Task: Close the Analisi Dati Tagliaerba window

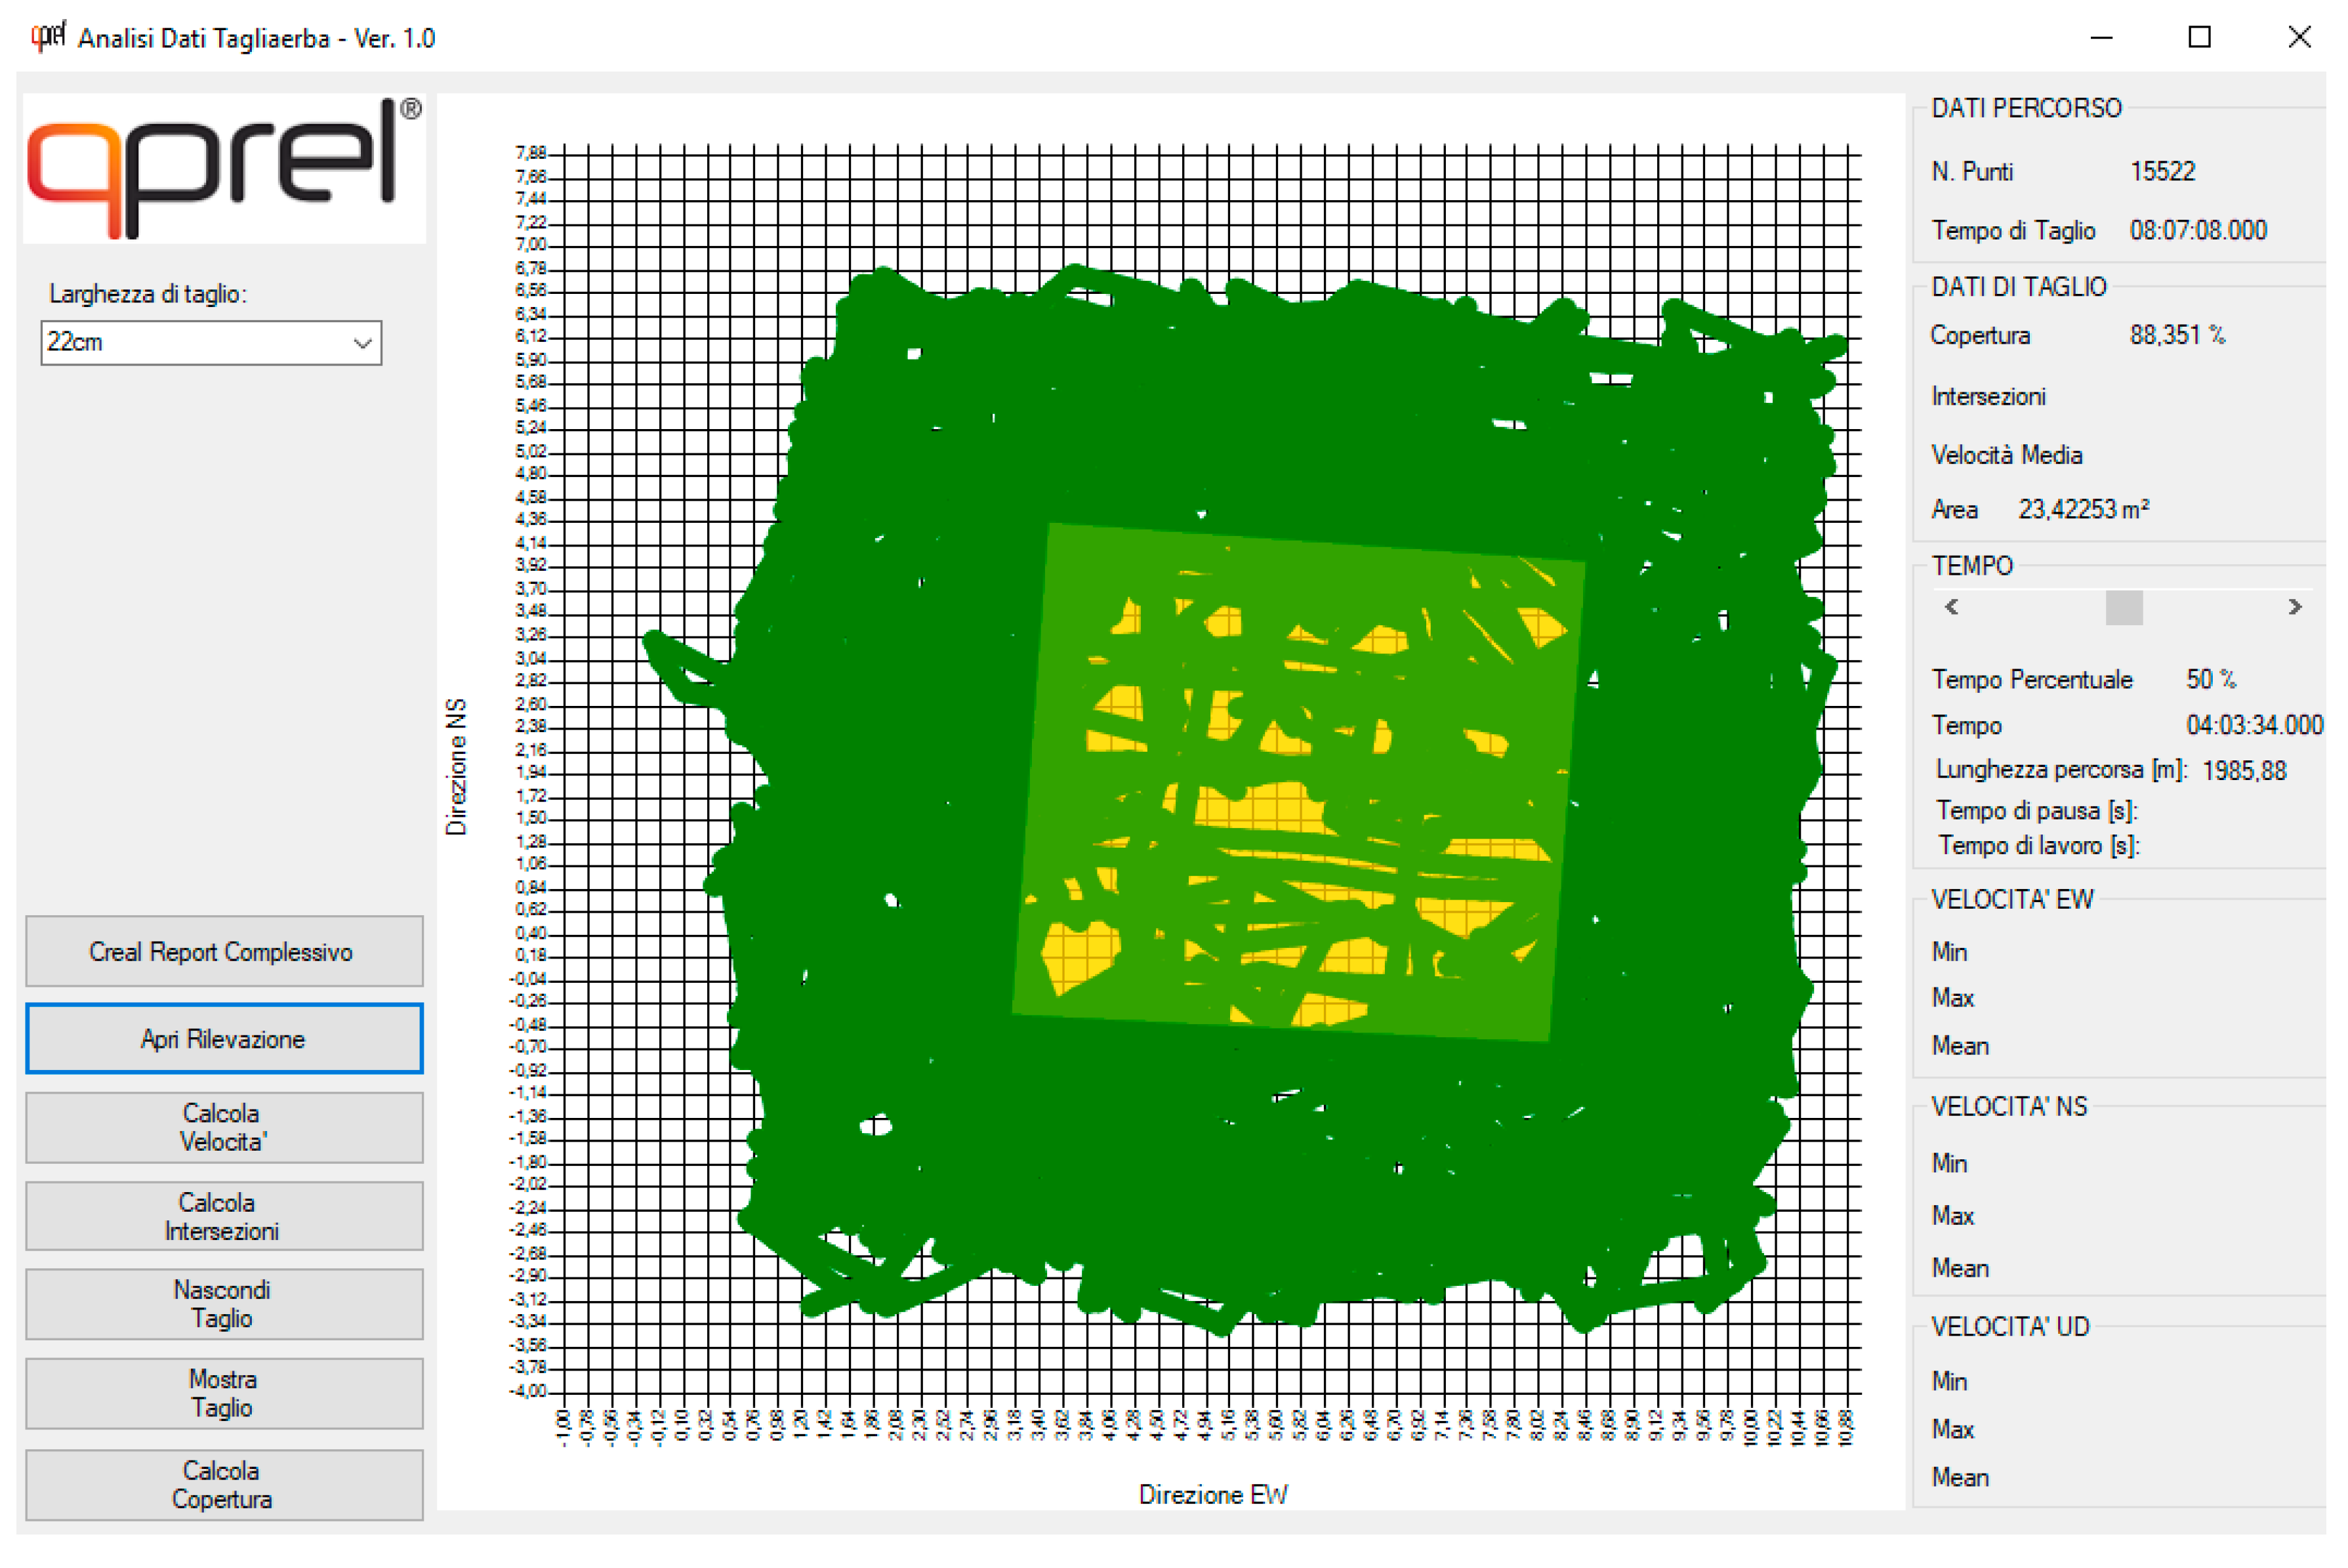Action: [x=2299, y=38]
